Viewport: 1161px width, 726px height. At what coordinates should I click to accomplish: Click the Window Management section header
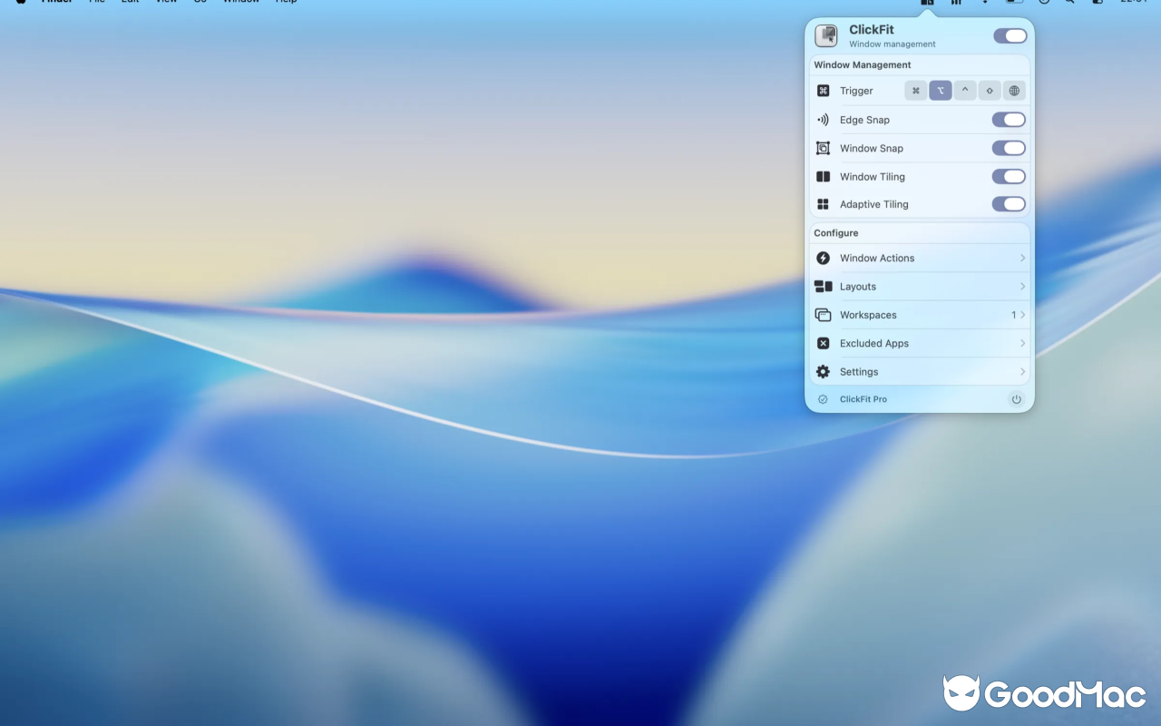pos(863,65)
